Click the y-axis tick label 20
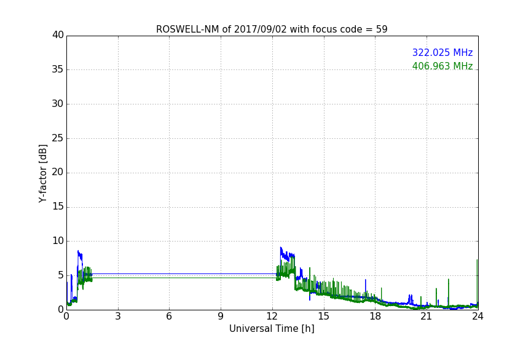Screen dimensions: 531x354 (58, 172)
